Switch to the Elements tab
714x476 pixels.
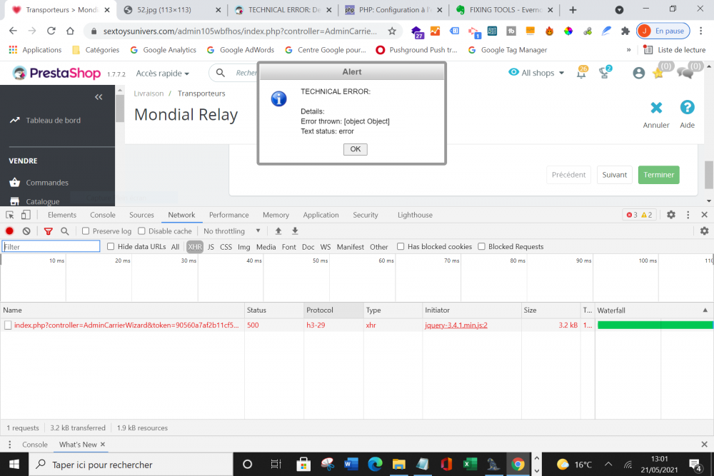62,215
